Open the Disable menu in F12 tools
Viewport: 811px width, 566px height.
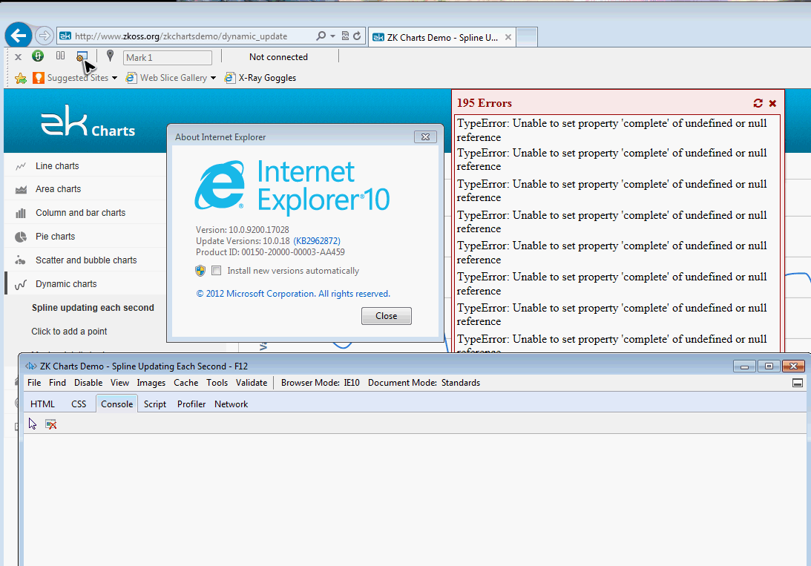point(88,383)
